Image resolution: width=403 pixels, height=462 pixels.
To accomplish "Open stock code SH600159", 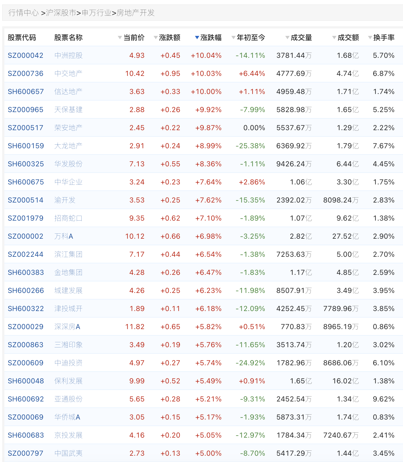I will (x=26, y=146).
